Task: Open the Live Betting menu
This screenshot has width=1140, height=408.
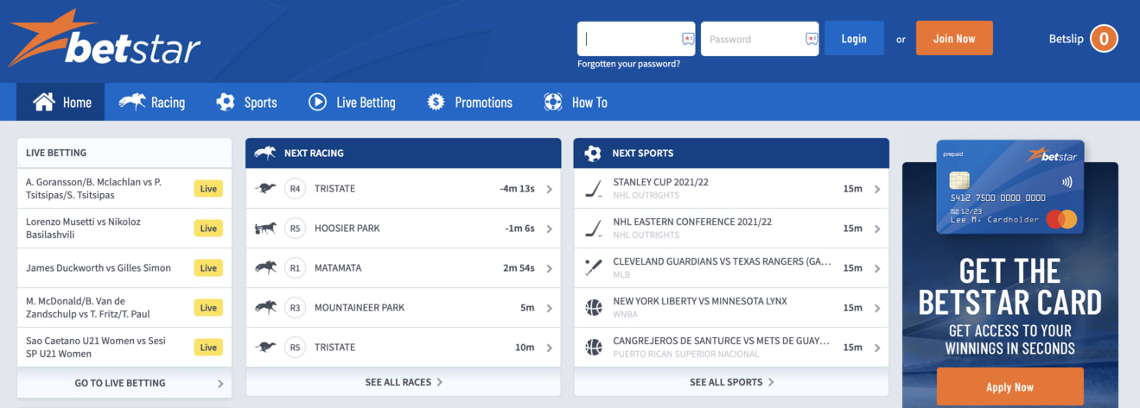Action: (353, 102)
